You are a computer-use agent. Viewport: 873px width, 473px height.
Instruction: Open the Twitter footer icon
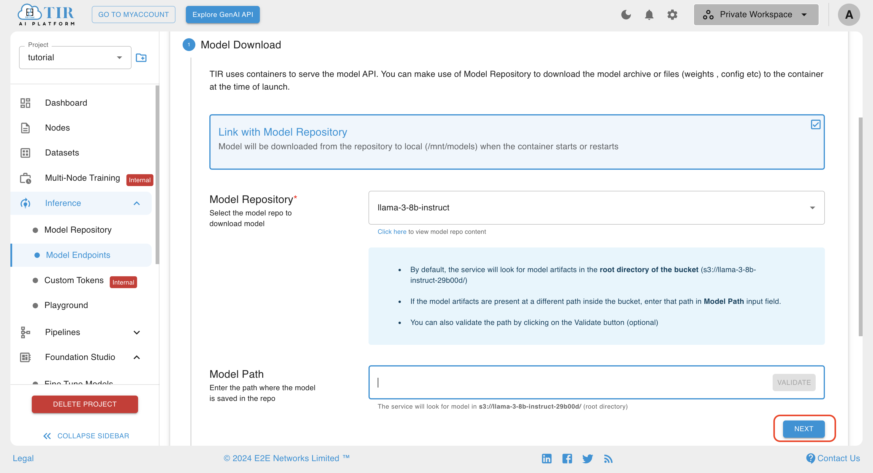pos(587,458)
